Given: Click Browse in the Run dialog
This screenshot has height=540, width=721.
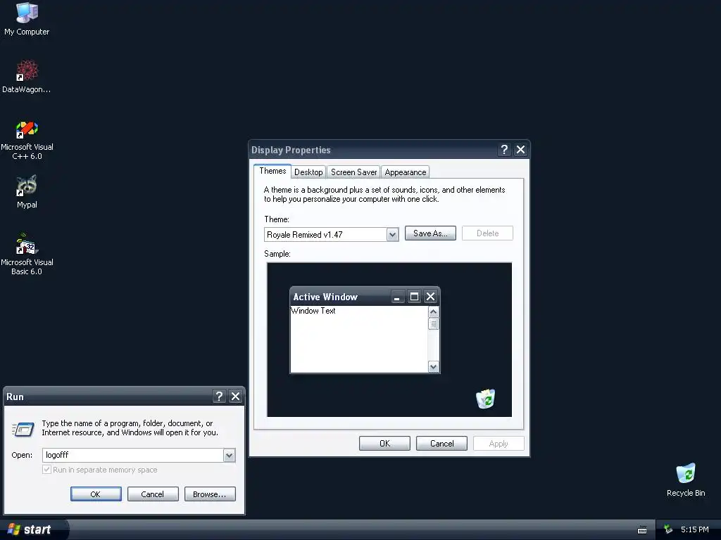Looking at the screenshot, I should pos(210,494).
